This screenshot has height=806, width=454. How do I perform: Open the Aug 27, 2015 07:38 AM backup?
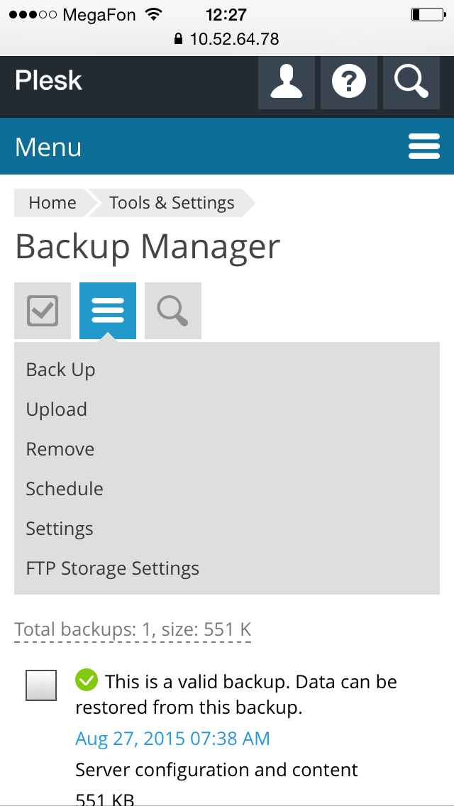point(173,739)
